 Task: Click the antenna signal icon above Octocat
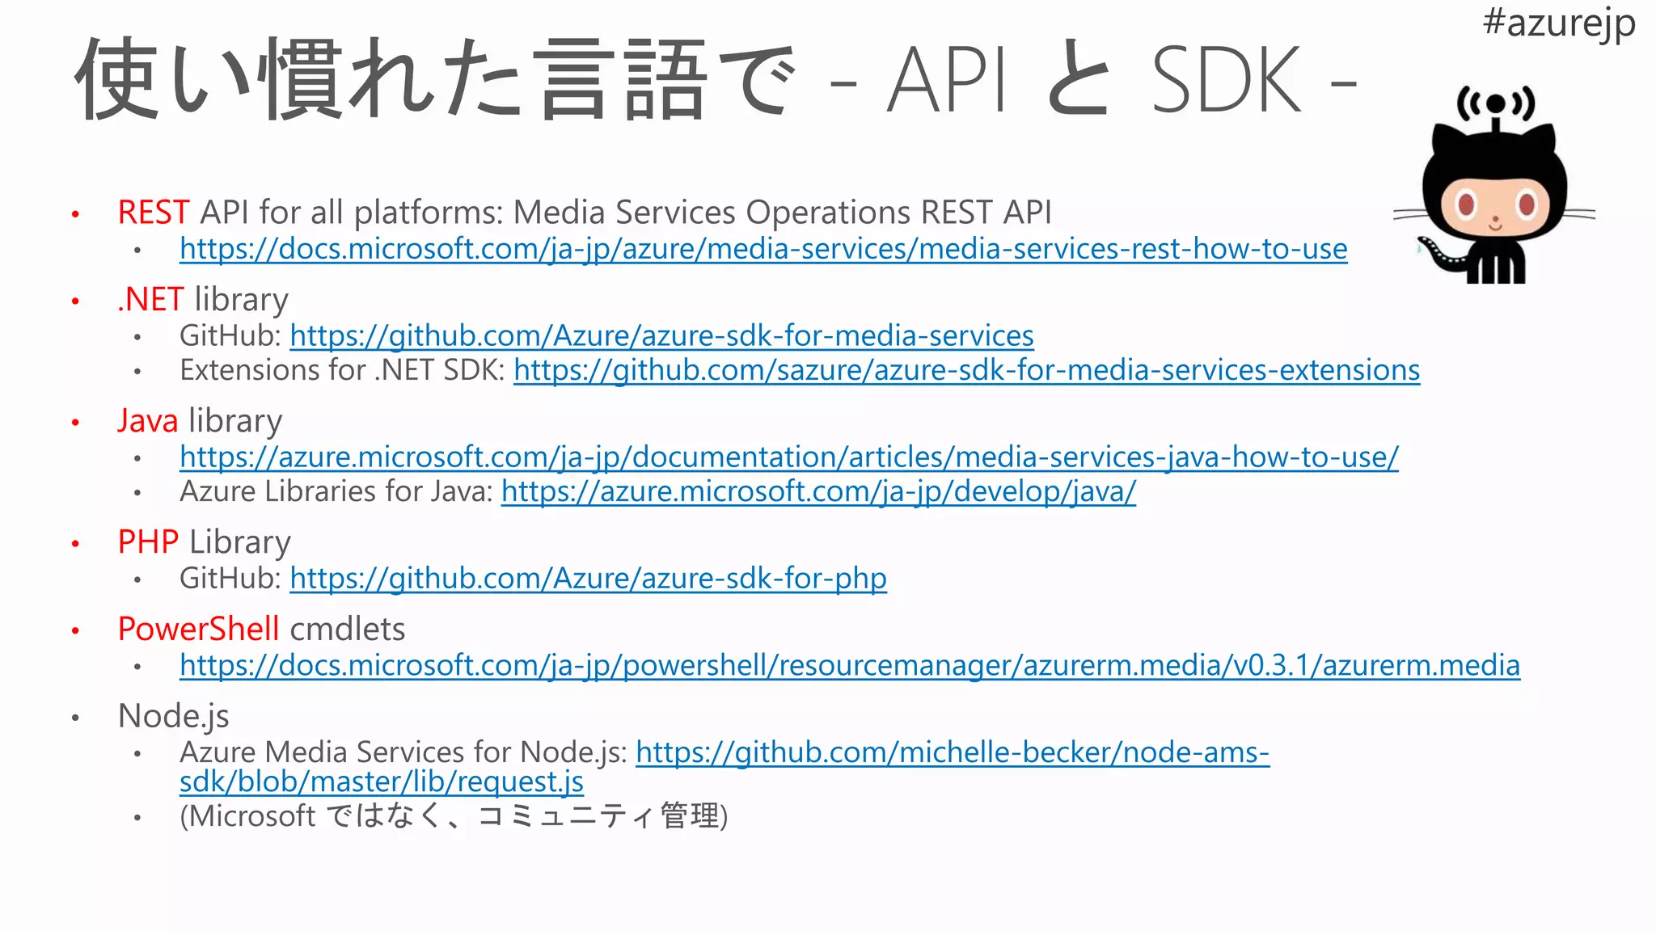(x=1495, y=103)
